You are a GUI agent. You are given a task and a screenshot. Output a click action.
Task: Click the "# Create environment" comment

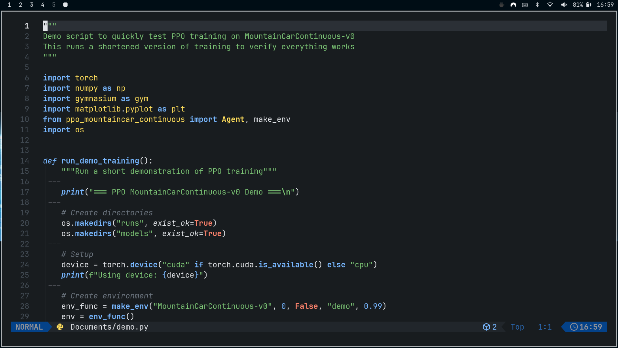(x=107, y=296)
